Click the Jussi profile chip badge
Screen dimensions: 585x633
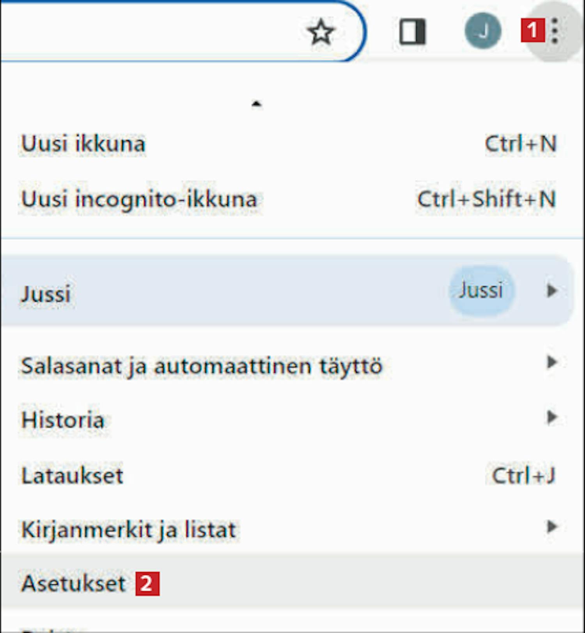(481, 291)
